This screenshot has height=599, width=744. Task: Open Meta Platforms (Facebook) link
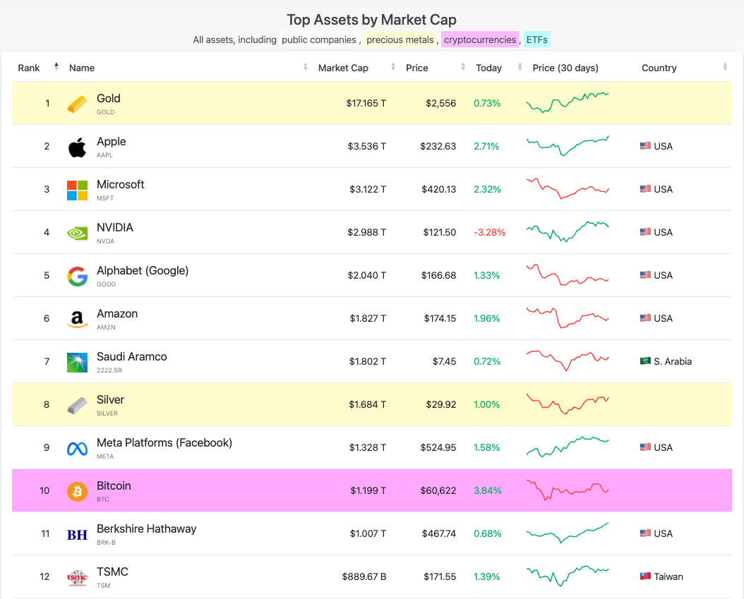click(x=164, y=442)
